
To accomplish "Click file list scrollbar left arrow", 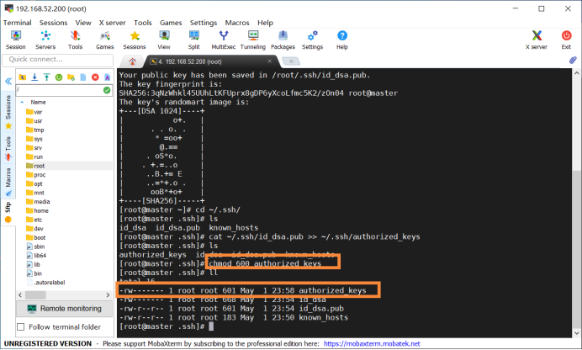I will pos(20,295).
